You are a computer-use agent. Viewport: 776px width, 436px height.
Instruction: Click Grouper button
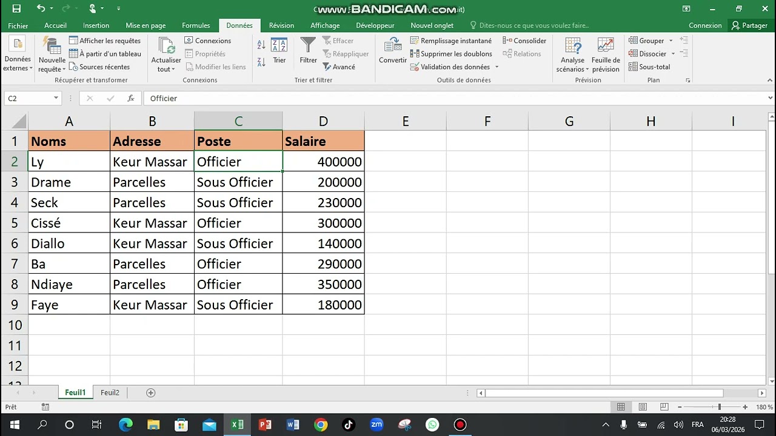point(646,41)
